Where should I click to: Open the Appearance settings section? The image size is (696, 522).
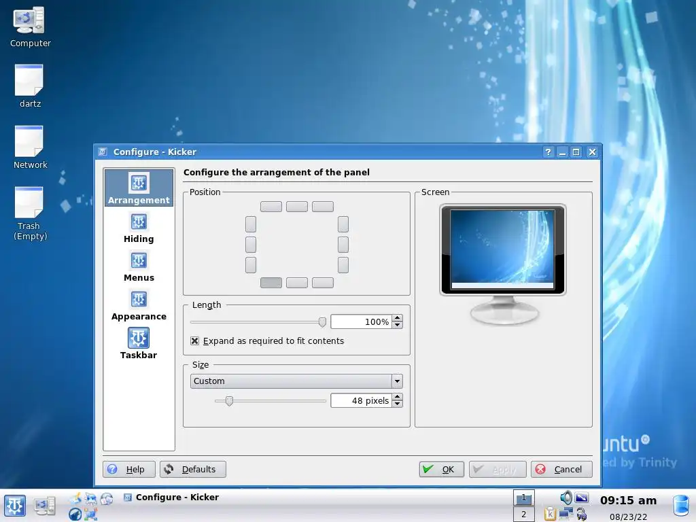tap(139, 305)
